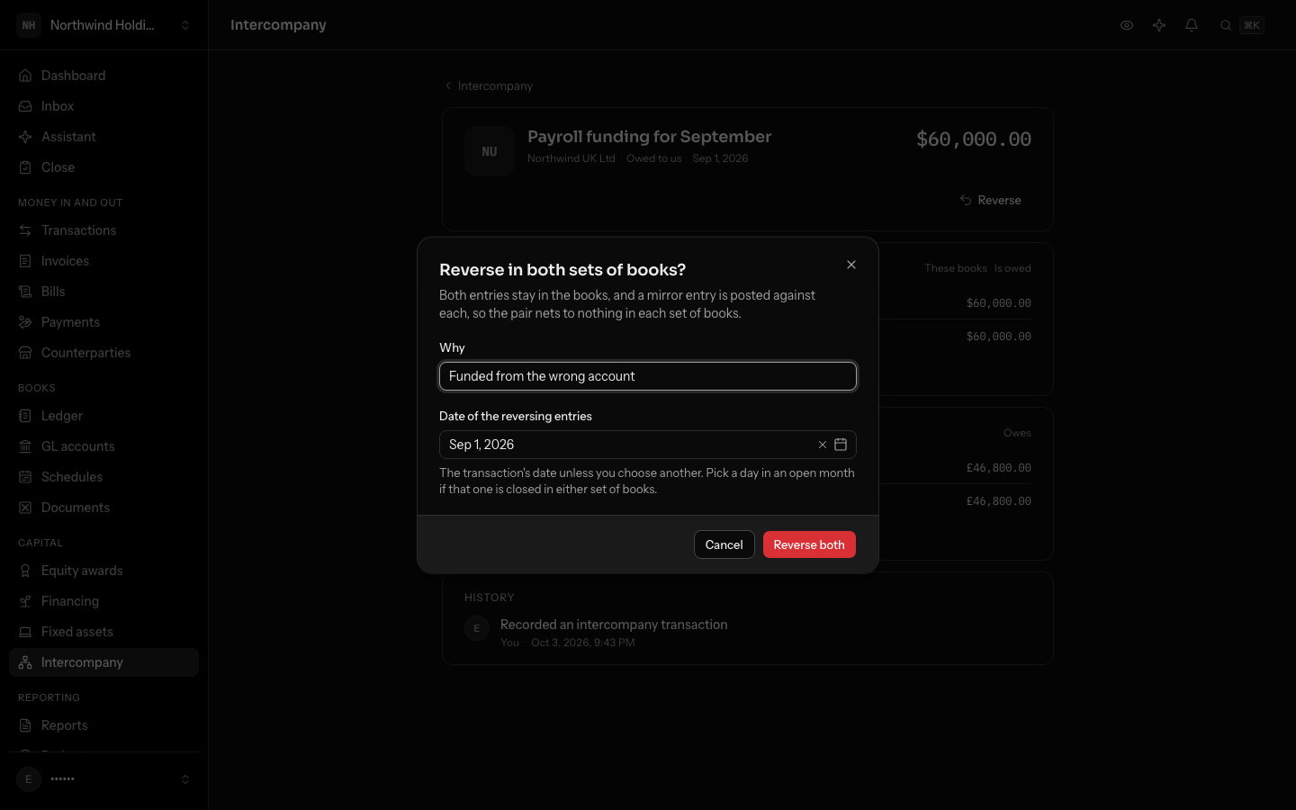
Task: Navigate to GL accounts
Action: (x=104, y=446)
